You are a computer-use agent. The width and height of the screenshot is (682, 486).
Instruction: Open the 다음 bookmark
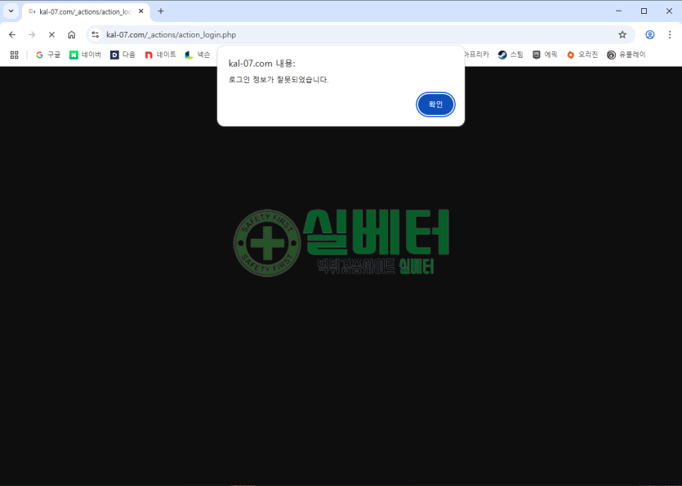click(123, 55)
